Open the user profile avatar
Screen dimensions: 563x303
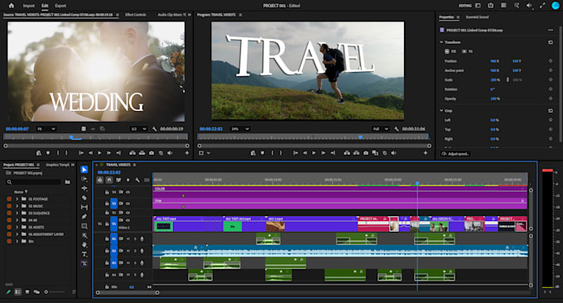pos(555,6)
